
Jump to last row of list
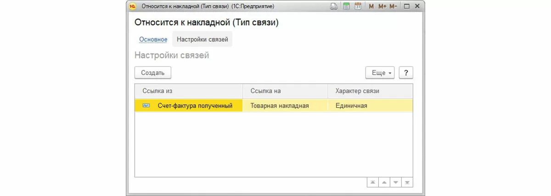pyautogui.click(x=407, y=182)
